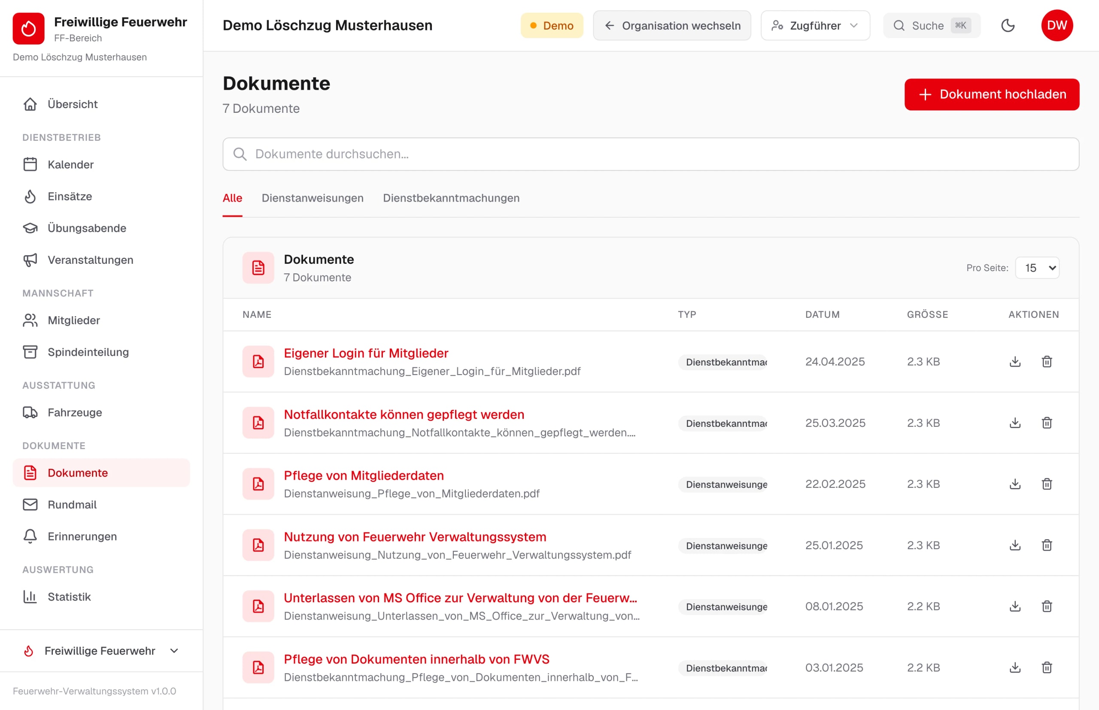This screenshot has width=1099, height=710.
Task: Open the 'Notfallkontakte können gepflegt werden' link
Action: (404, 414)
